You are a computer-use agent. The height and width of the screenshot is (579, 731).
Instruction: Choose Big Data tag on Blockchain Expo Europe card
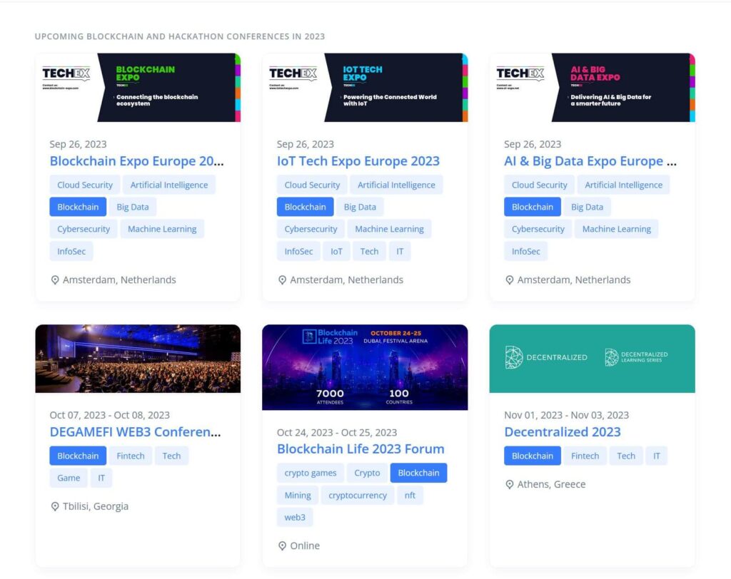[132, 207]
